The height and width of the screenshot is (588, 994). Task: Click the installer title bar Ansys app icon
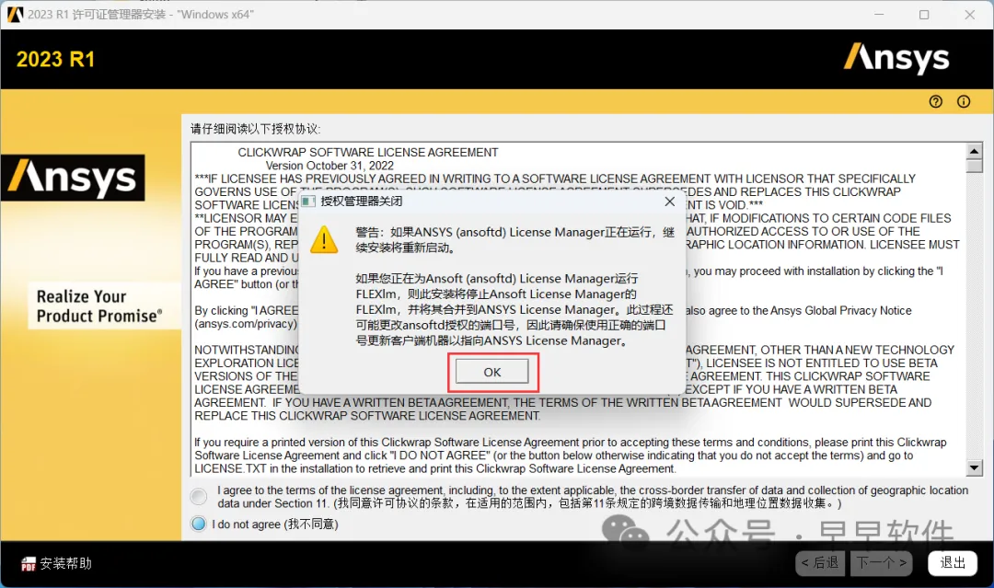[x=16, y=14]
